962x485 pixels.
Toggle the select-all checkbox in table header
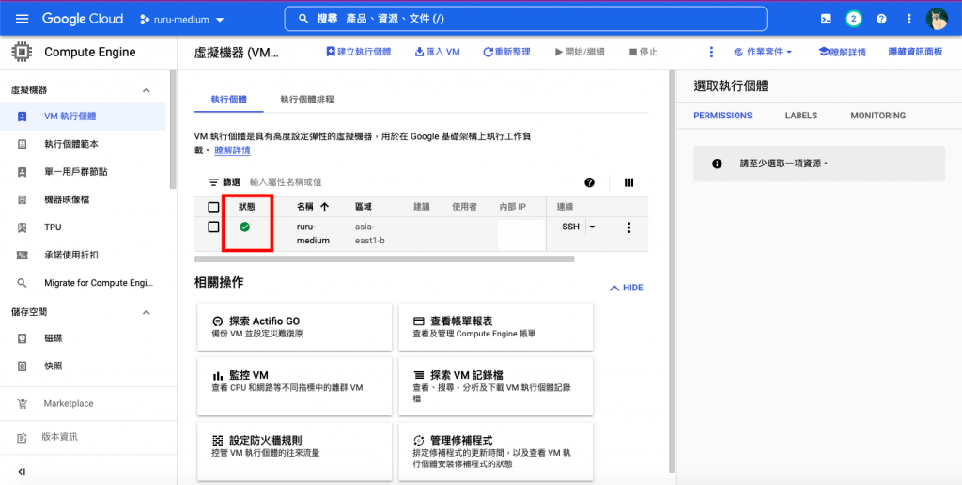(213, 208)
